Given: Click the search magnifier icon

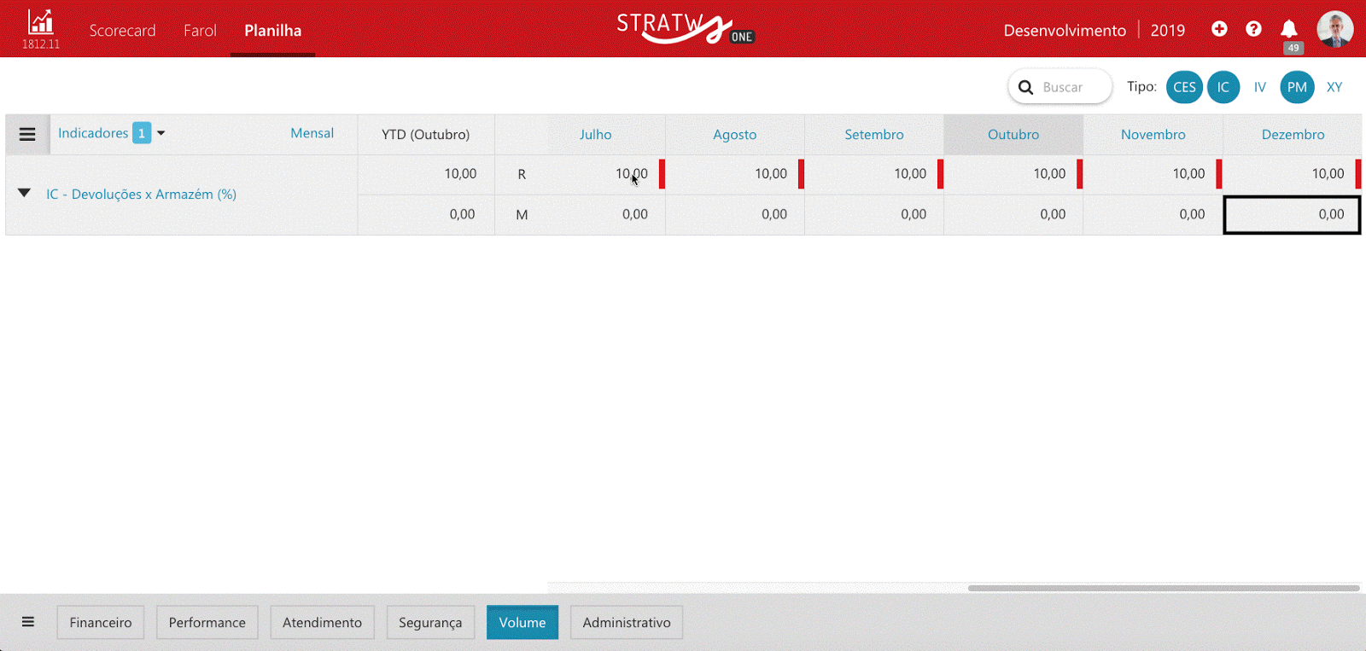Looking at the screenshot, I should (x=1026, y=87).
